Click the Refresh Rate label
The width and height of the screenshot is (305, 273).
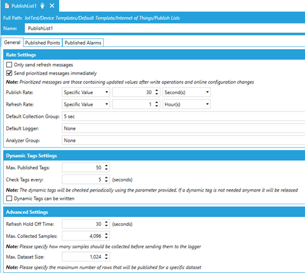pos(20,104)
